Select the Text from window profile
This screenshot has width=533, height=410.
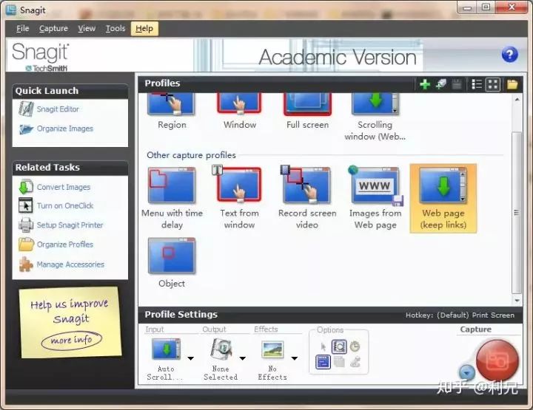point(239,197)
